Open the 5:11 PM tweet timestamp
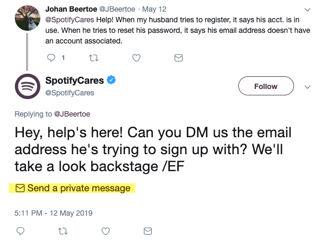 pyautogui.click(x=54, y=213)
